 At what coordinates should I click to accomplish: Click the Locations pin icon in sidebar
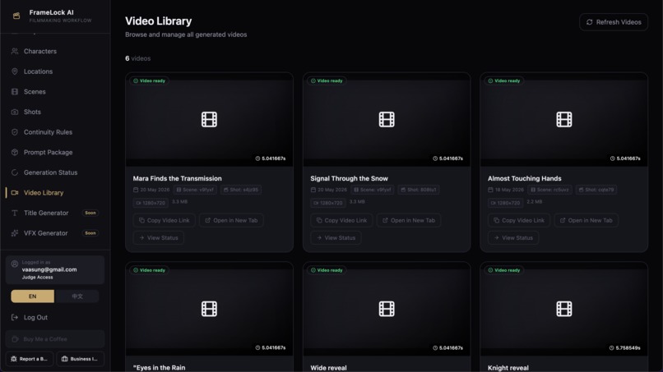tap(15, 71)
